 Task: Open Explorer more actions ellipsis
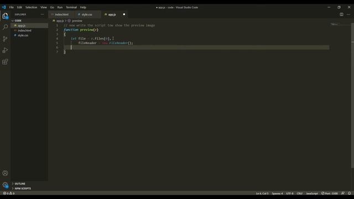tap(42, 14)
